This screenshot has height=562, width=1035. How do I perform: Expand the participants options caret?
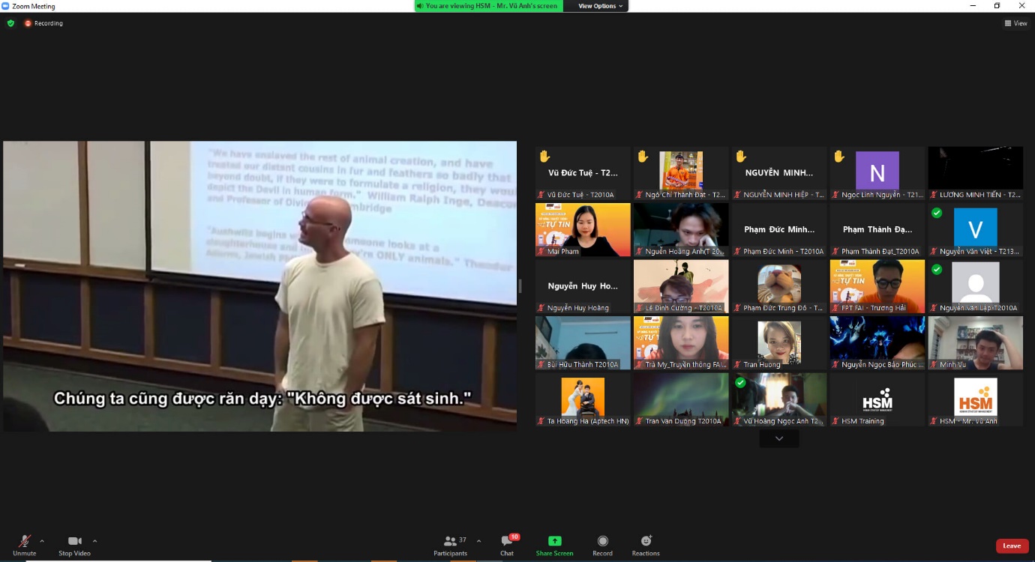[479, 541]
